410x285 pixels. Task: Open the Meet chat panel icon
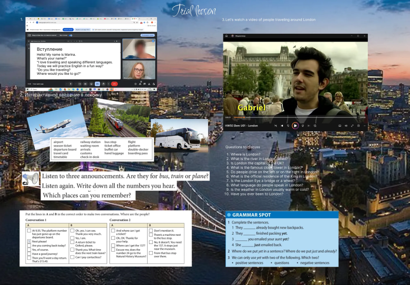coord(145,84)
